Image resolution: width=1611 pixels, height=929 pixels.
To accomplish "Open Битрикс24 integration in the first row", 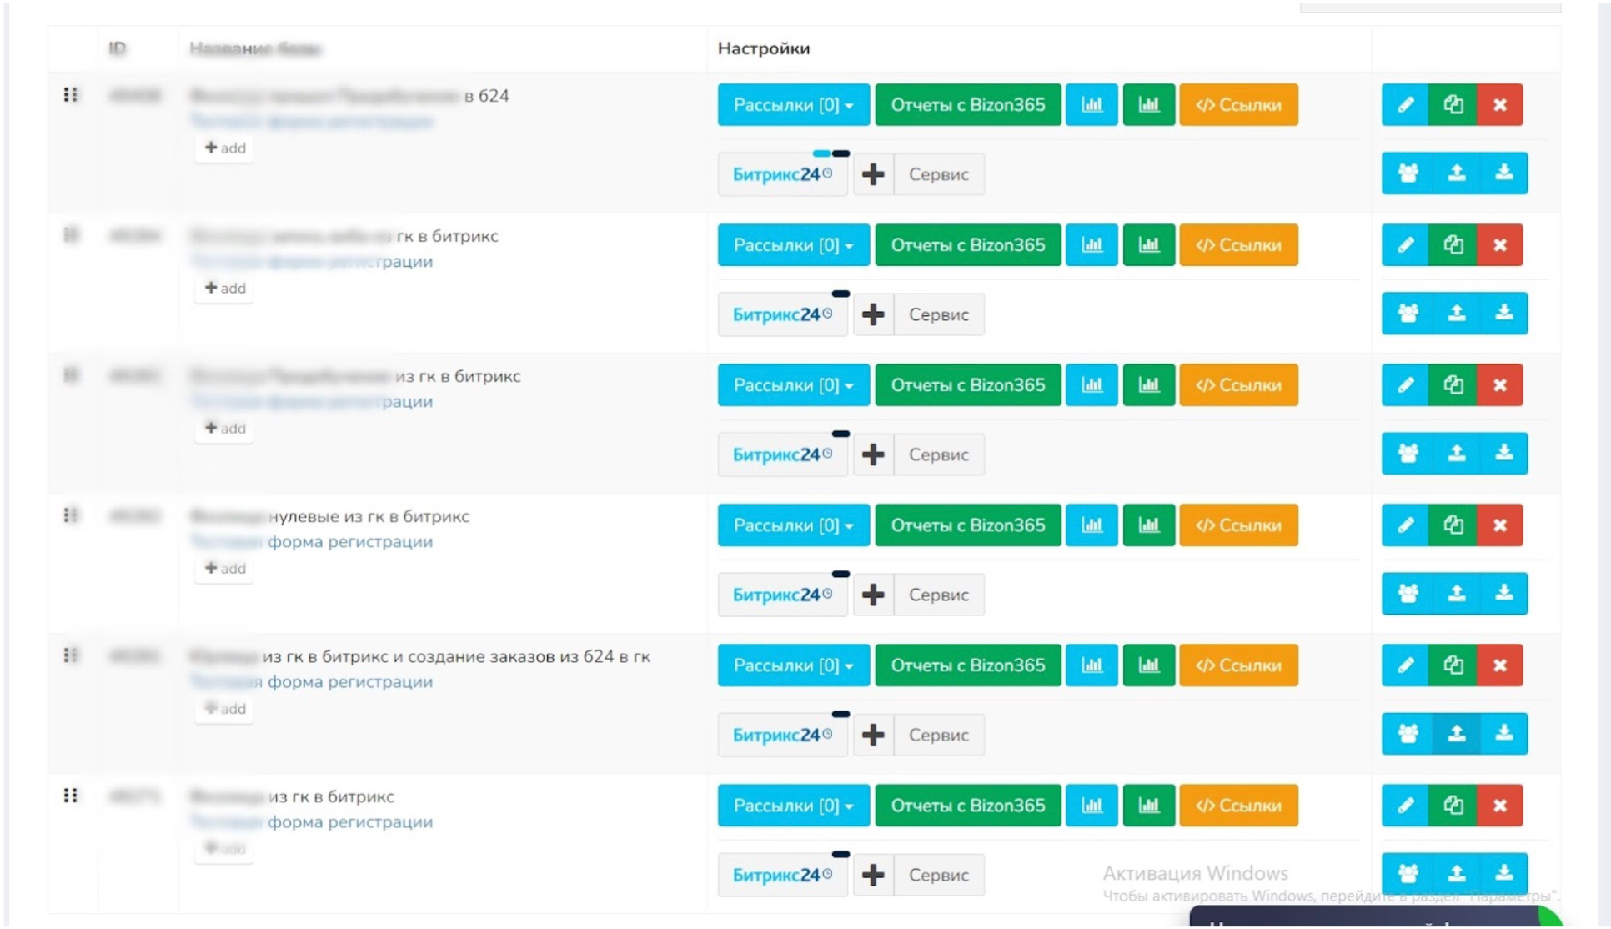I will point(781,174).
